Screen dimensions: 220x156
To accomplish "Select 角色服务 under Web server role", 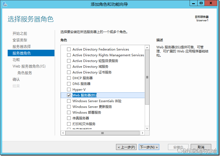I will [25, 73].
